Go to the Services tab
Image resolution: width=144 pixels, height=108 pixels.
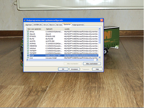pos(59,25)
